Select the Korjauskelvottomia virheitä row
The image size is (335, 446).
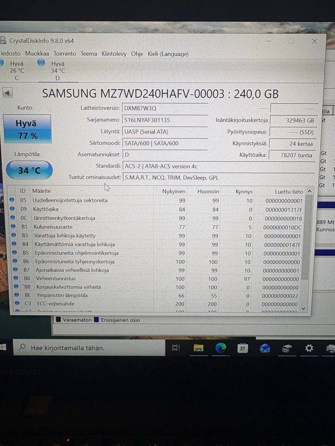[156, 287]
